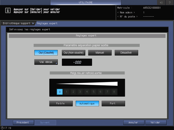Select Désactivé separation option
174x130 pixels.
tap(126, 53)
